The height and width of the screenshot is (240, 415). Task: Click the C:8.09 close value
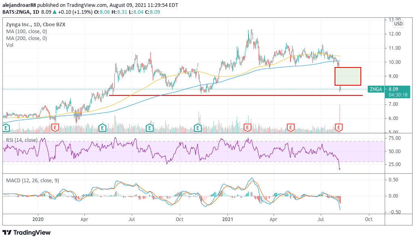click(x=152, y=12)
